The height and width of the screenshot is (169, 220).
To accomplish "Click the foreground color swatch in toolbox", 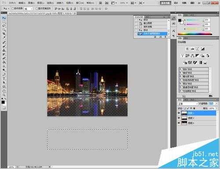I will click(3, 102).
